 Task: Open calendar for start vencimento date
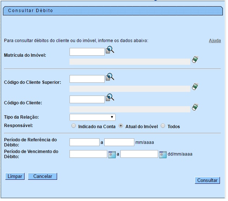[x=113, y=155]
